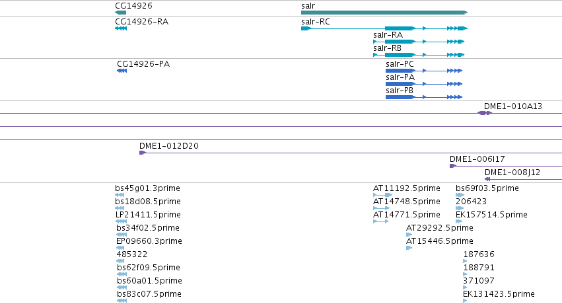Select the bs60a01.5prime EST label
The image size is (562, 304).
pyautogui.click(x=149, y=281)
